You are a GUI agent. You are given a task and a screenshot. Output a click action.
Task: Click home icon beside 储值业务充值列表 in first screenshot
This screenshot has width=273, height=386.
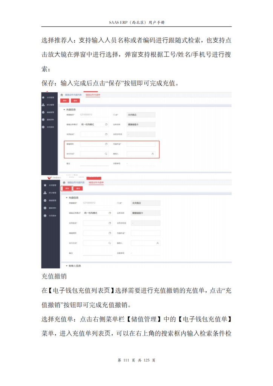pyautogui.click(x=62, y=95)
